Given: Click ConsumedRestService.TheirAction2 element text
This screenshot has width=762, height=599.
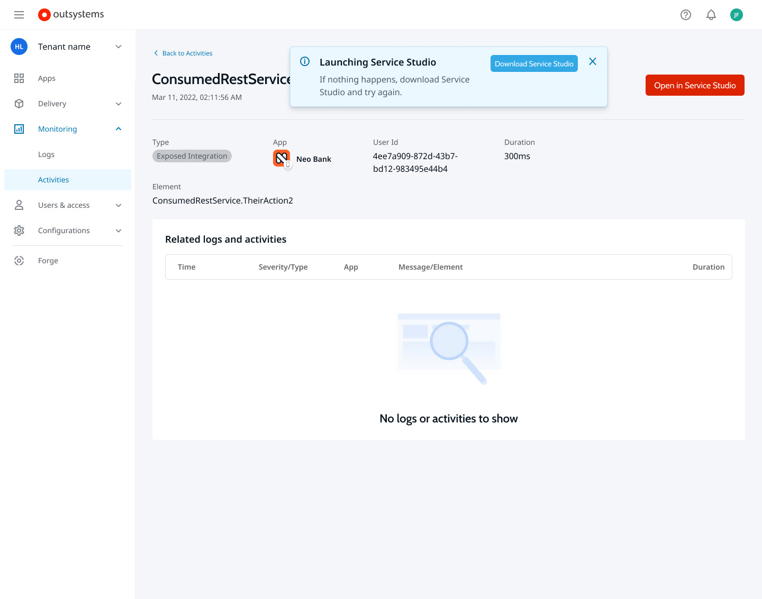Looking at the screenshot, I should 223,200.
